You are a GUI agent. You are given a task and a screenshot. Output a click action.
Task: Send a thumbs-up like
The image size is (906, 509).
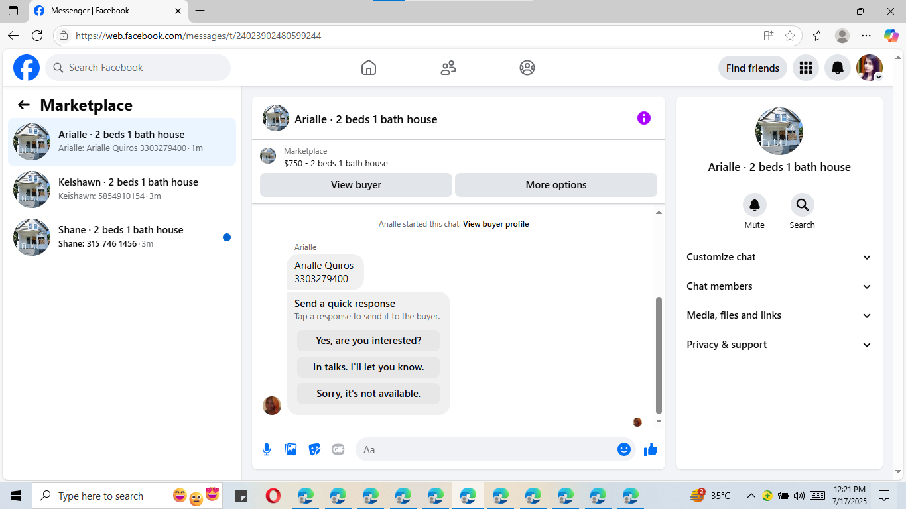(x=651, y=449)
